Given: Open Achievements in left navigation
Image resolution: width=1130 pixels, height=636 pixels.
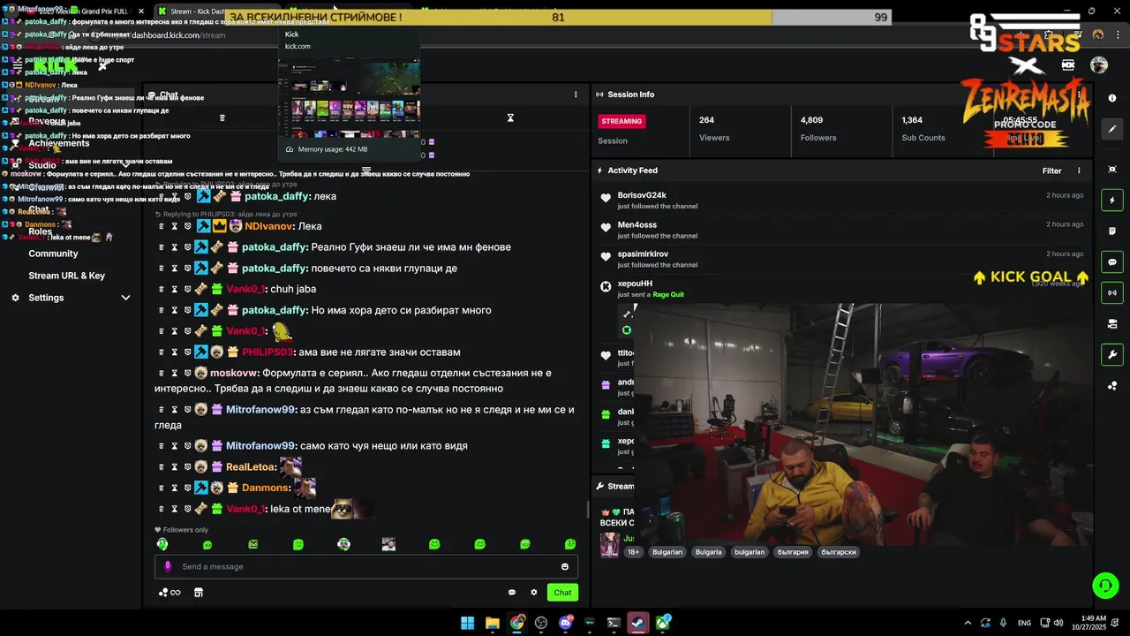Looking at the screenshot, I should (x=58, y=143).
